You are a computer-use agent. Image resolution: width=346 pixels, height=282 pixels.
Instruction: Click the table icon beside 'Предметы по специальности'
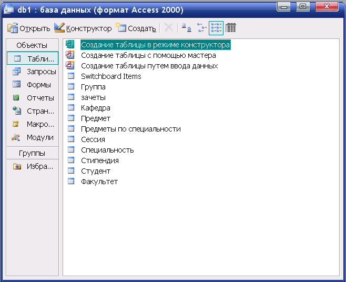click(x=71, y=128)
